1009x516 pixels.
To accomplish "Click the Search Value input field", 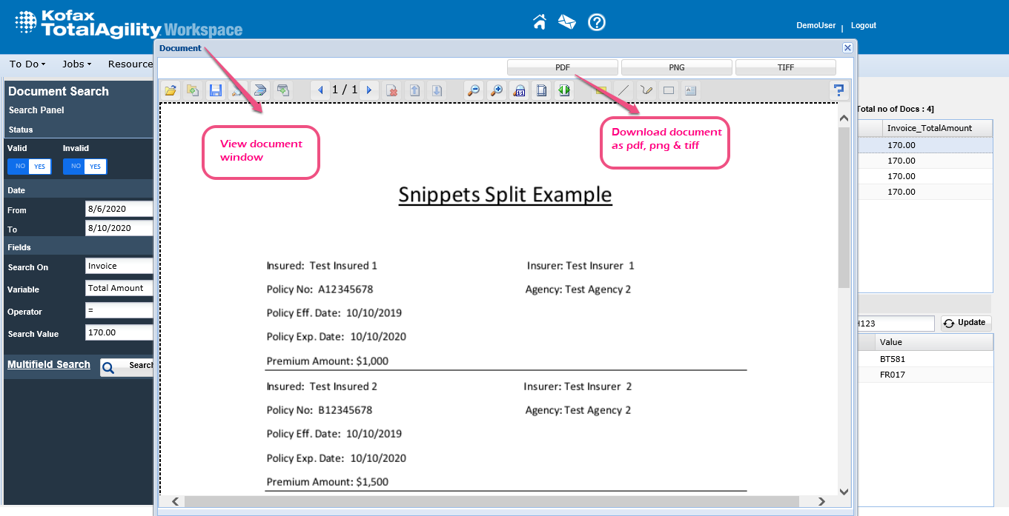I will [x=119, y=332].
